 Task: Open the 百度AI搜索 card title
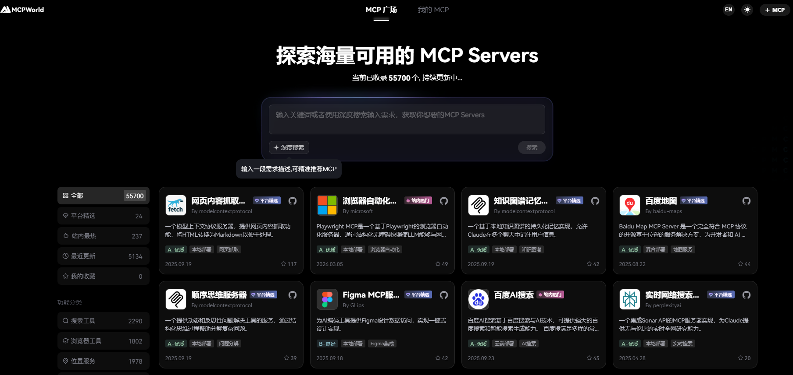(514, 295)
